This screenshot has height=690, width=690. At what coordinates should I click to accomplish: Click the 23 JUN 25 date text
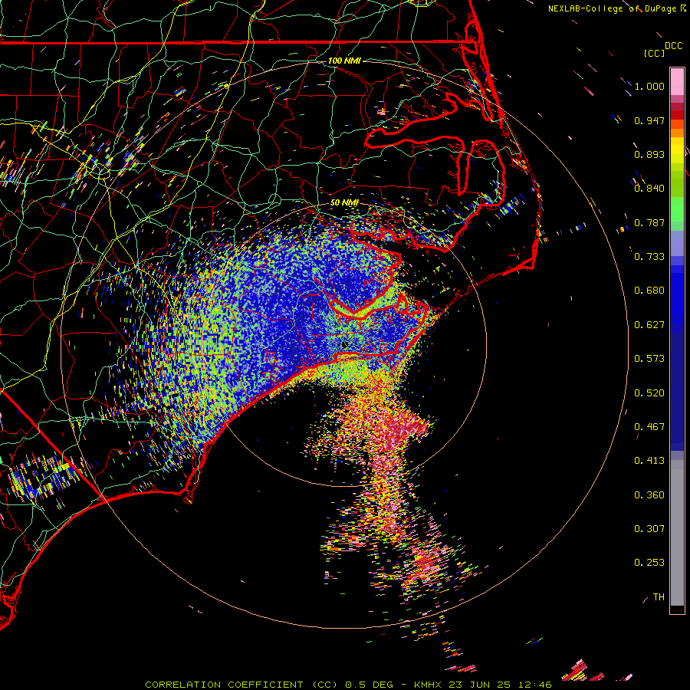click(x=479, y=685)
